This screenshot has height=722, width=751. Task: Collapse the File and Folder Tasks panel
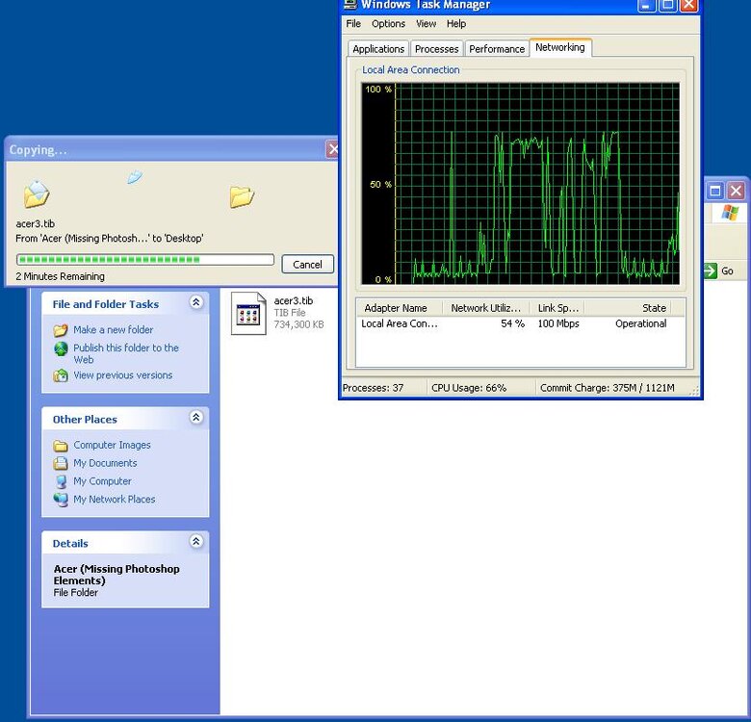click(x=195, y=302)
